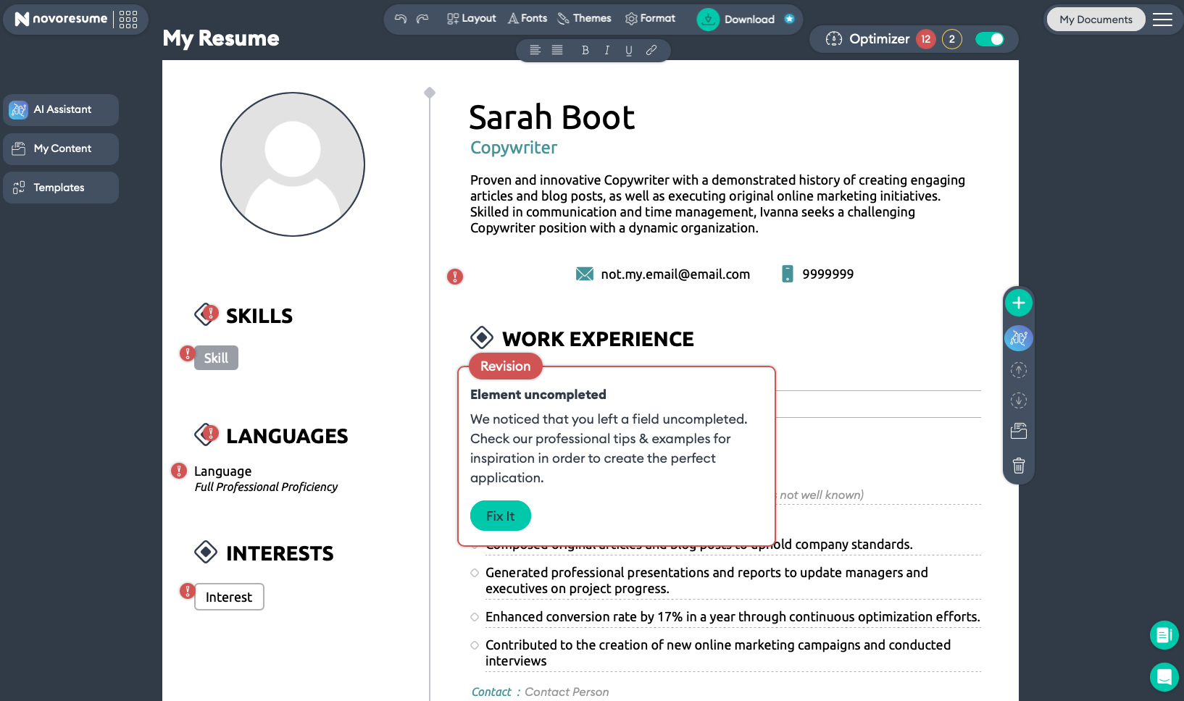Click the green plus add button
The height and width of the screenshot is (701, 1184).
(1018, 303)
